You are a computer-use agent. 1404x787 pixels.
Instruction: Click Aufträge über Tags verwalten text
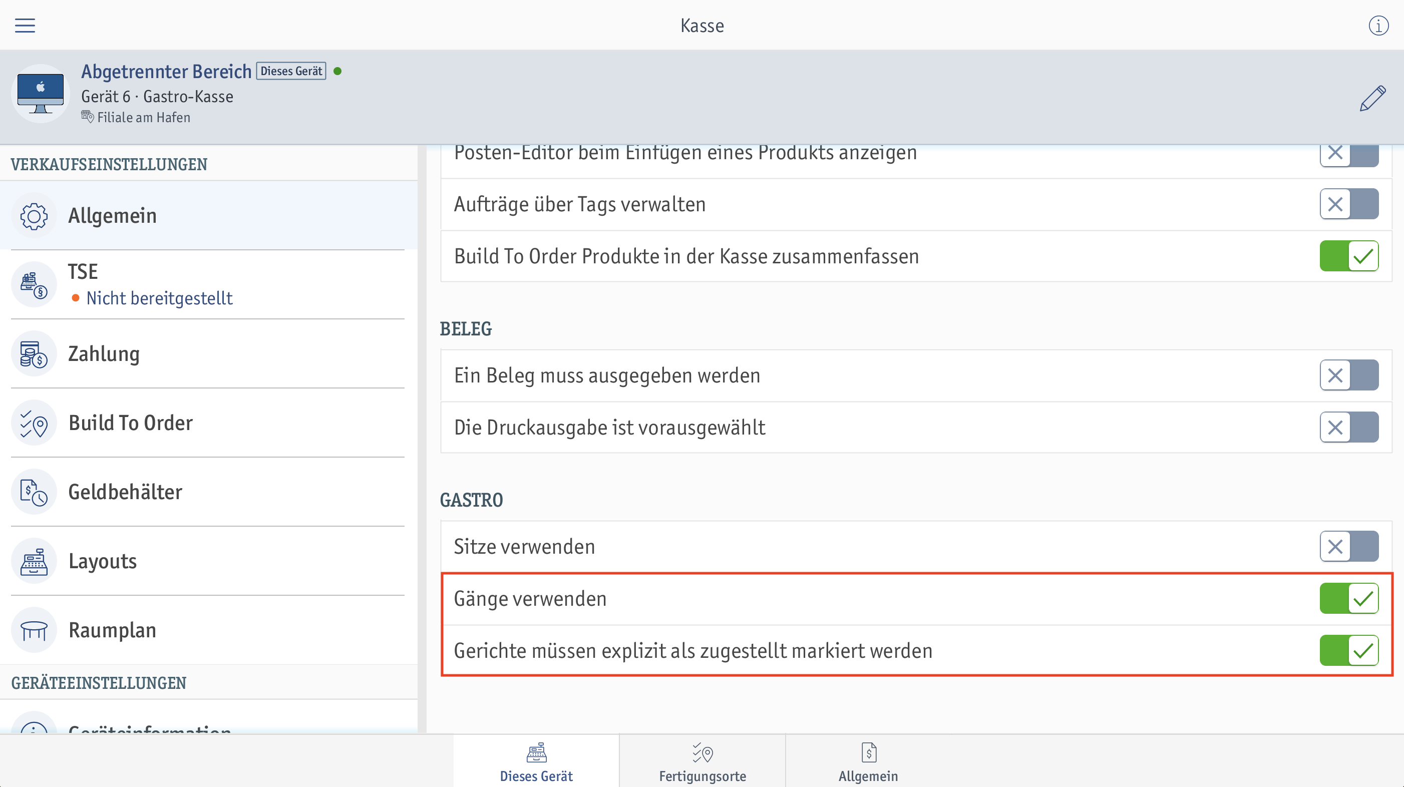580,204
